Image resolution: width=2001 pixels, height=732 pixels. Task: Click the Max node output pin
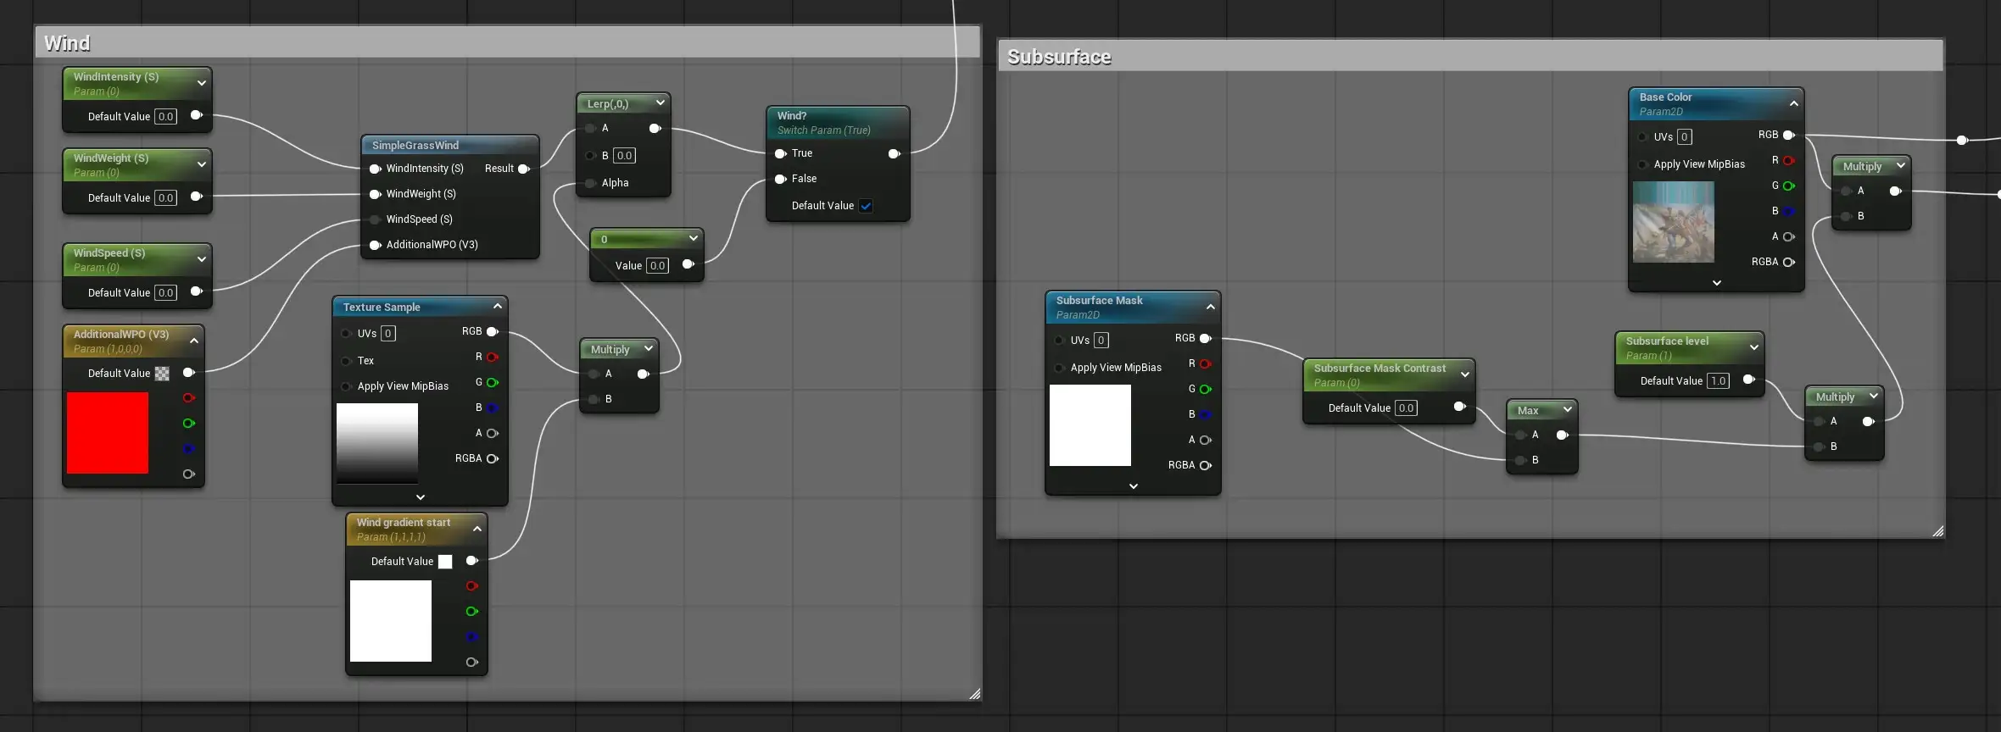coord(1563,435)
